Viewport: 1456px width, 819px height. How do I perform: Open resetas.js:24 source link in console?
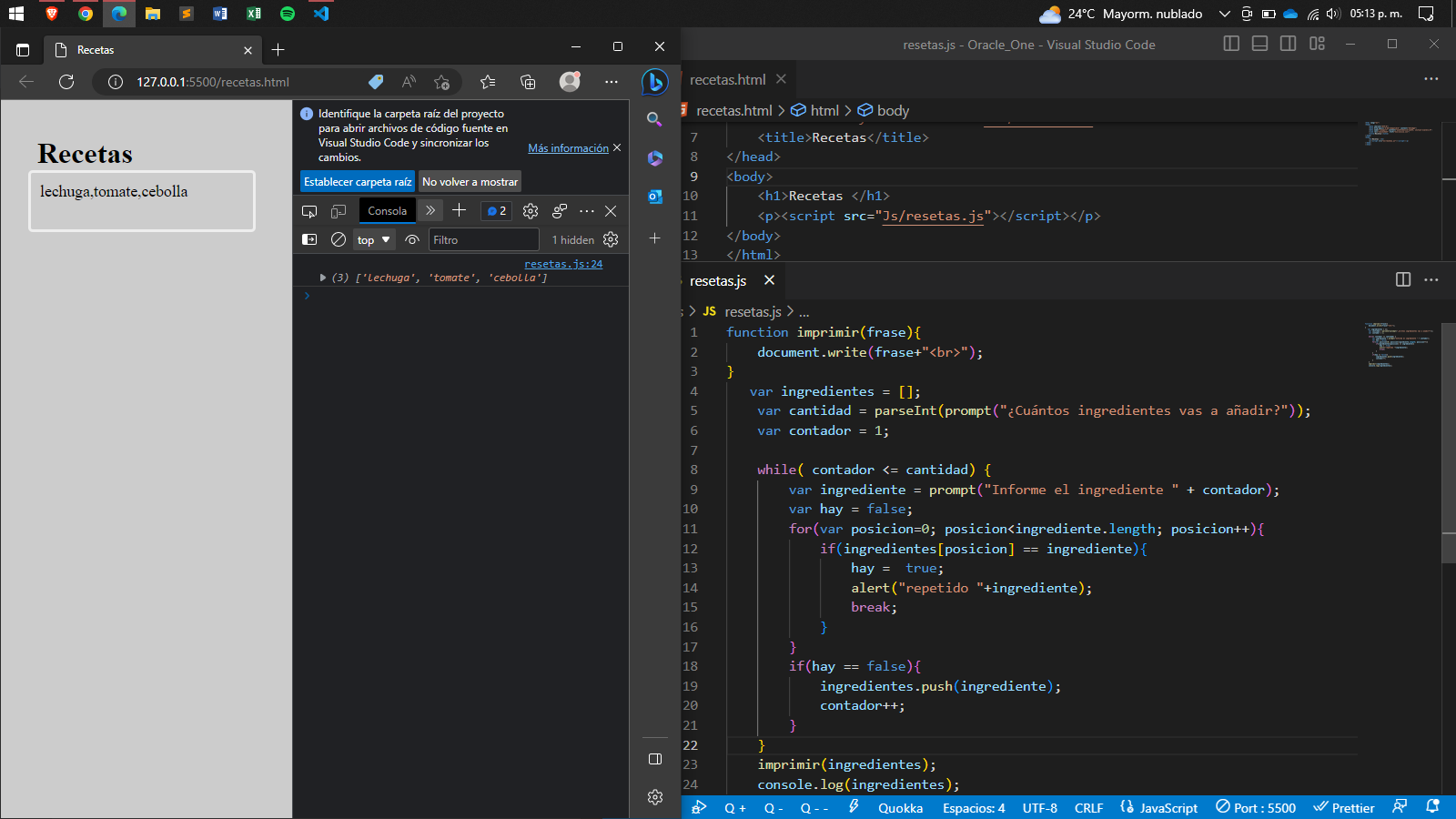click(563, 264)
